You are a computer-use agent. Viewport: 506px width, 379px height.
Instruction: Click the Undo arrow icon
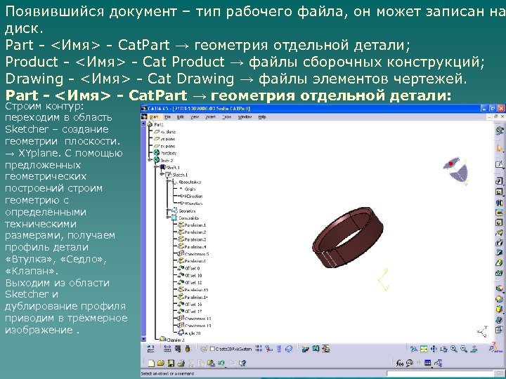click(x=221, y=364)
